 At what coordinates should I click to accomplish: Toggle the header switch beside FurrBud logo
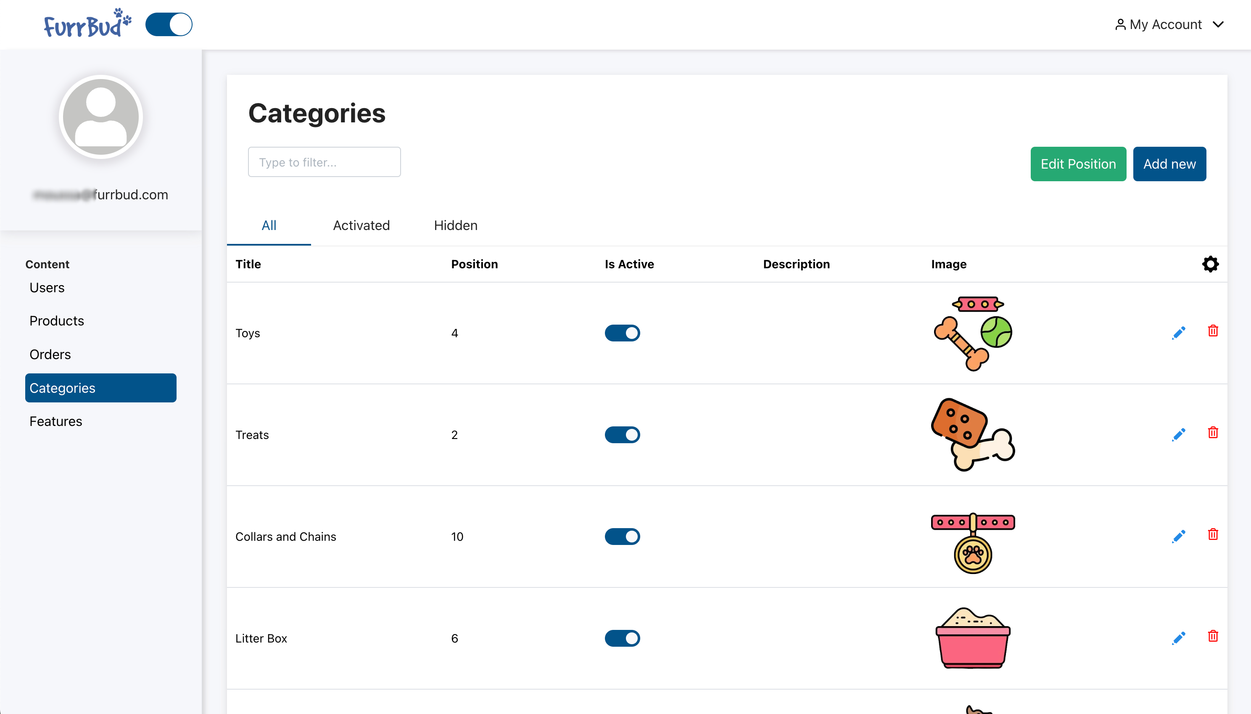(x=169, y=24)
